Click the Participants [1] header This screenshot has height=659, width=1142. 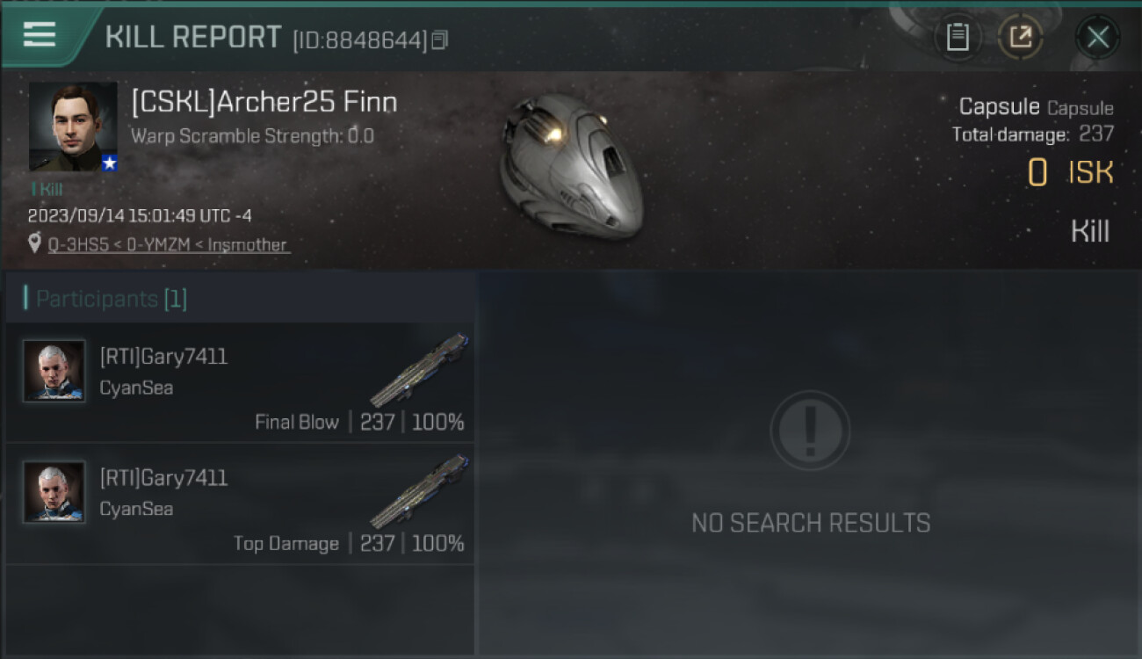[x=111, y=299]
